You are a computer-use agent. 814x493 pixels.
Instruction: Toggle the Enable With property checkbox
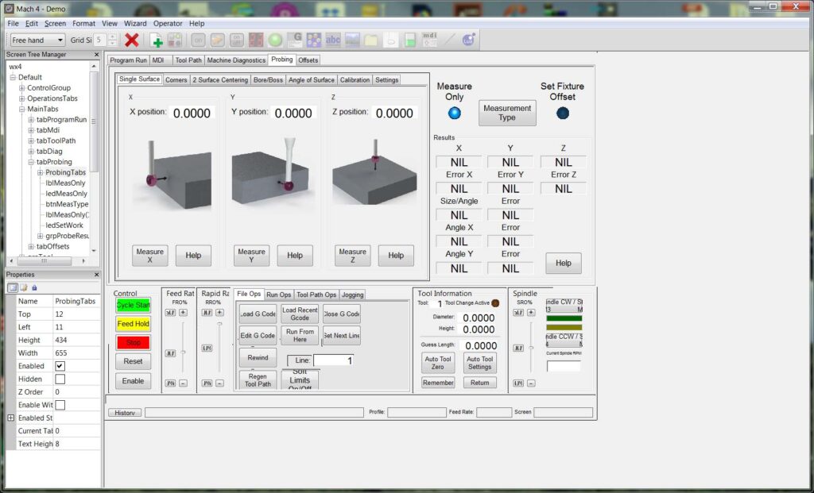click(x=60, y=405)
